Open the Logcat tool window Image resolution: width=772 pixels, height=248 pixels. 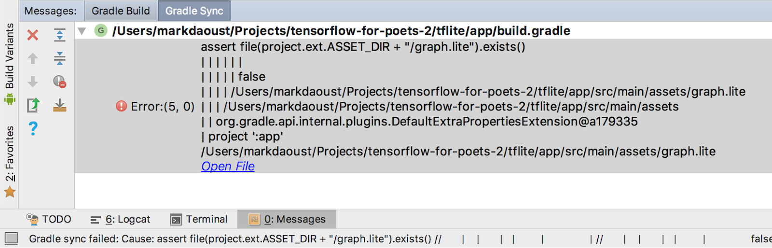click(121, 220)
